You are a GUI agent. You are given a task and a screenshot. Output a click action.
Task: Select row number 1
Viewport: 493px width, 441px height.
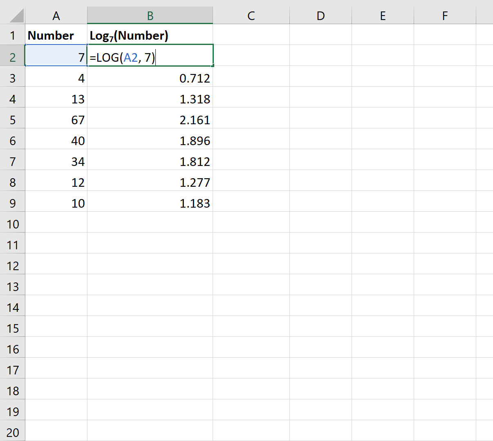click(13, 36)
